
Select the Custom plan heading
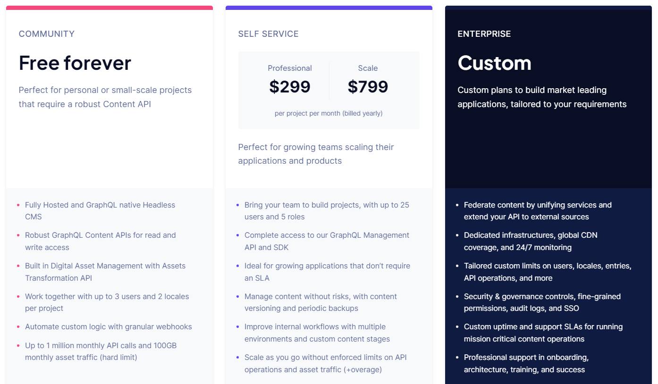494,63
